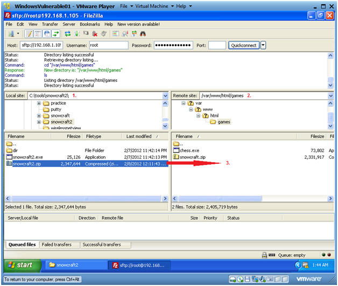Viewport: 338px width, 286px height.
Task: Open the Quickconnect history dropdown
Action: click(263, 45)
